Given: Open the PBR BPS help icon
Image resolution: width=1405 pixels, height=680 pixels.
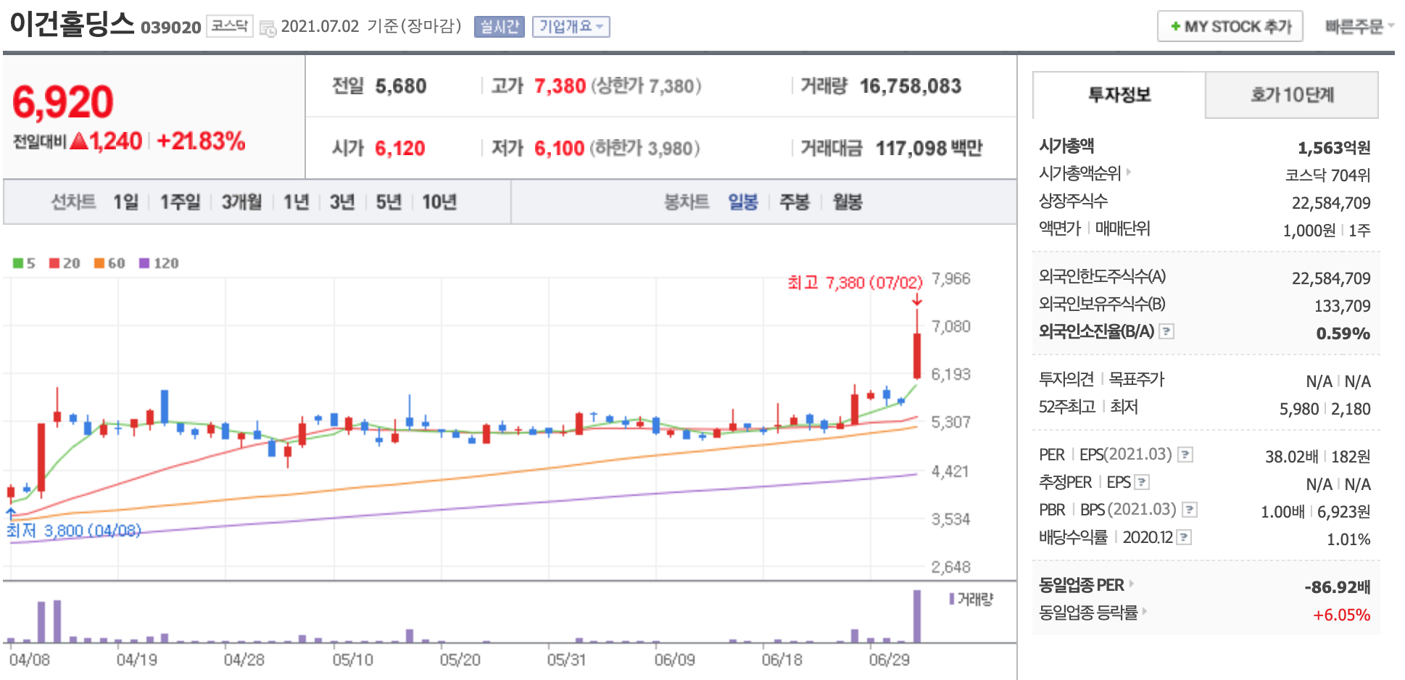Looking at the screenshot, I should click(x=1190, y=510).
